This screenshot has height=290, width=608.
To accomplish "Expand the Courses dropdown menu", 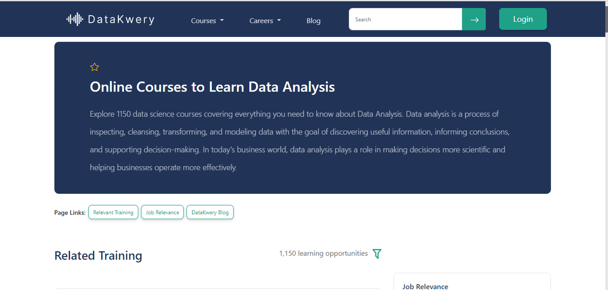I will point(207,21).
